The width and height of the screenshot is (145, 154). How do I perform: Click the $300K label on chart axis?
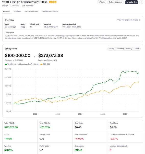coord(8,69)
